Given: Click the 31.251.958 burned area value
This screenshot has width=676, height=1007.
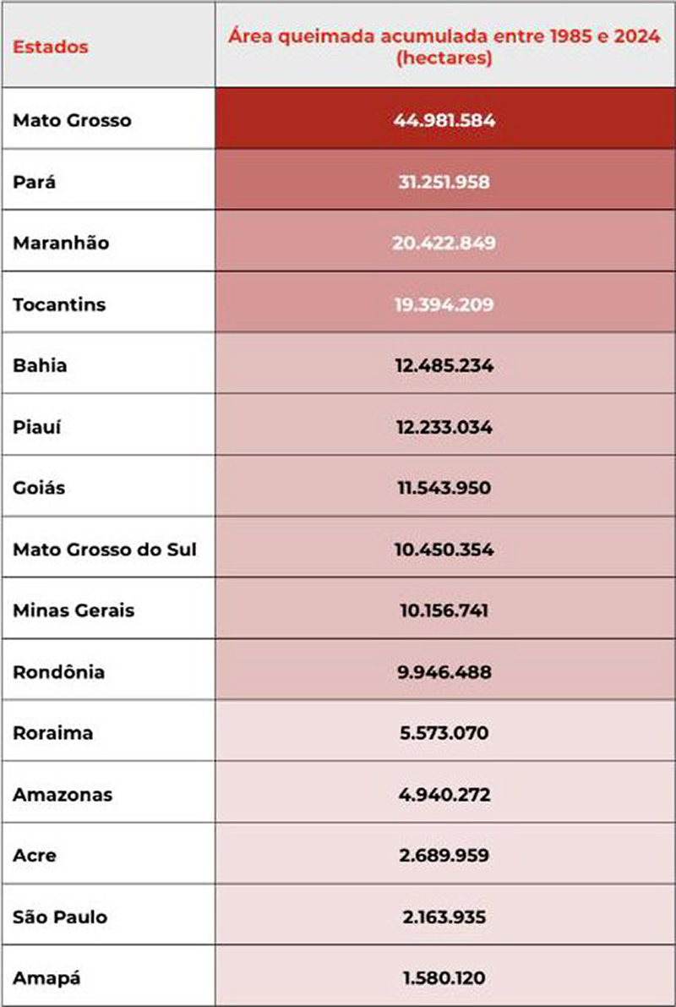Looking at the screenshot, I should pos(444,182).
